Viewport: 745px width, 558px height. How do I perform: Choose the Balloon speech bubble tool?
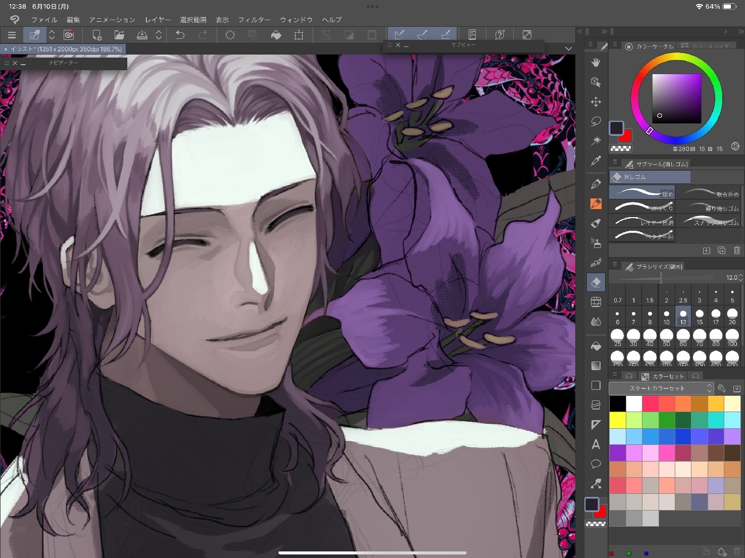coord(596,464)
